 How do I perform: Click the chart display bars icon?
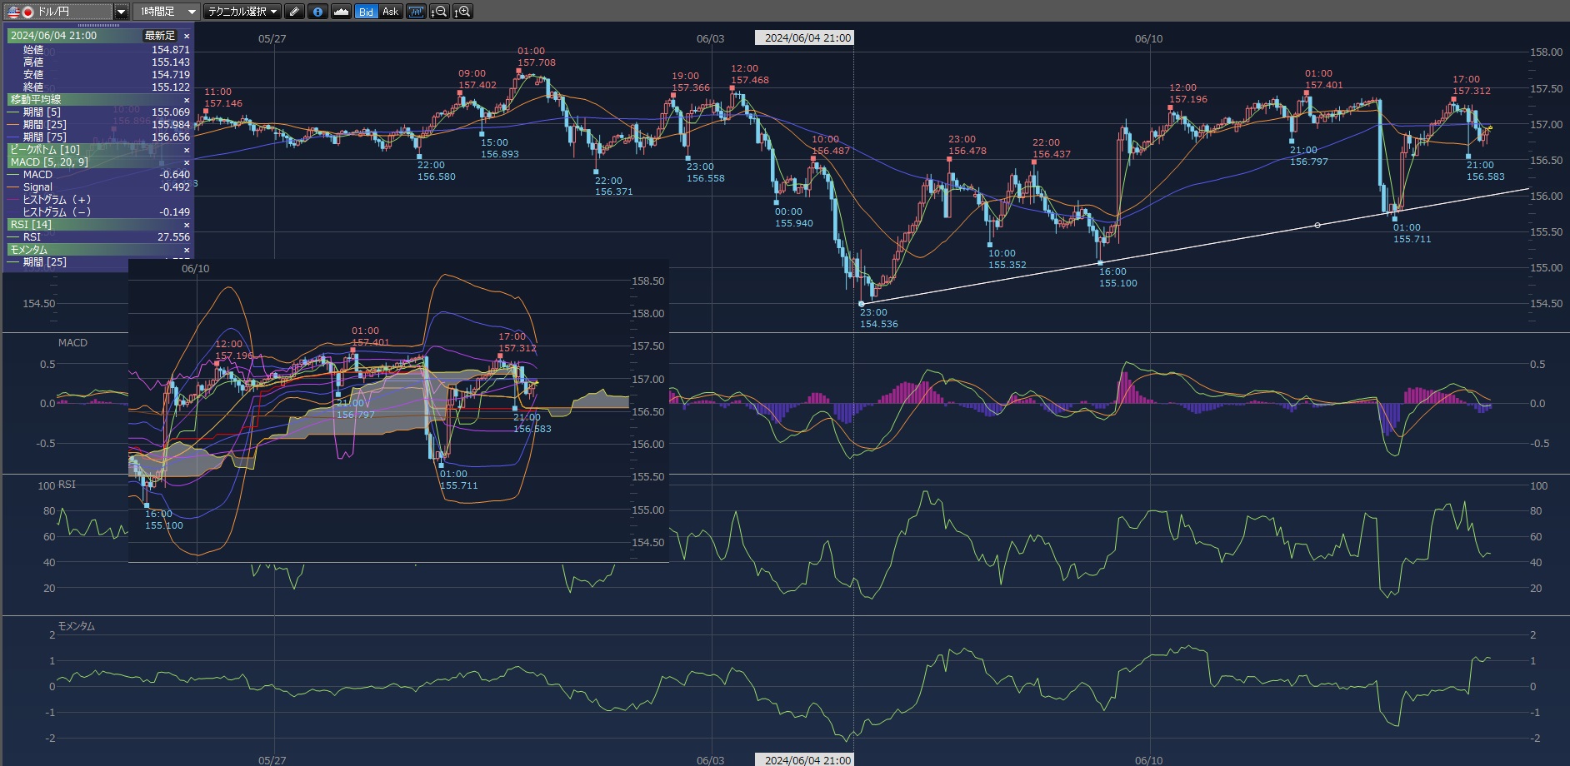pyautogui.click(x=416, y=12)
